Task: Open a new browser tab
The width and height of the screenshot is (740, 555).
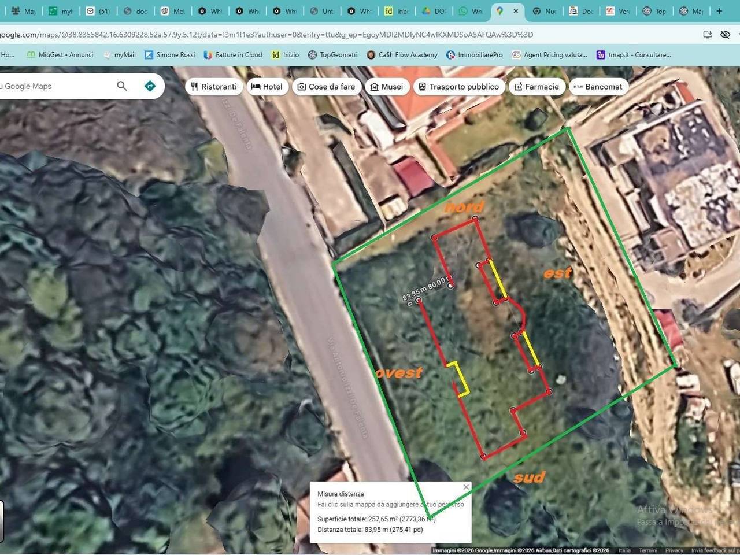Action: coord(719,11)
